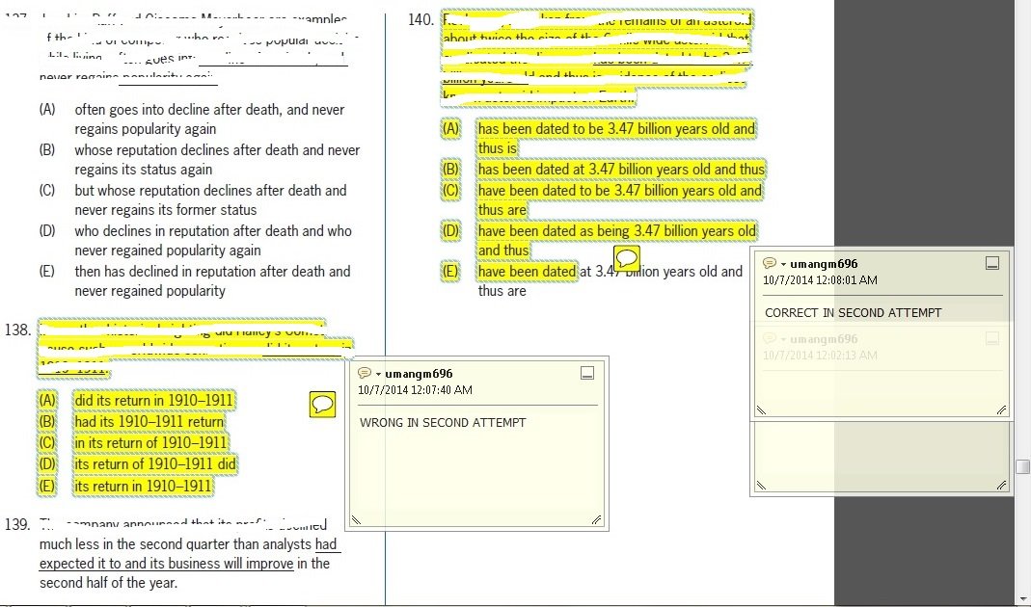Open options dropdown on the faded 12:02:13 AM note
The height and width of the screenshot is (607, 1031).
[x=783, y=339]
